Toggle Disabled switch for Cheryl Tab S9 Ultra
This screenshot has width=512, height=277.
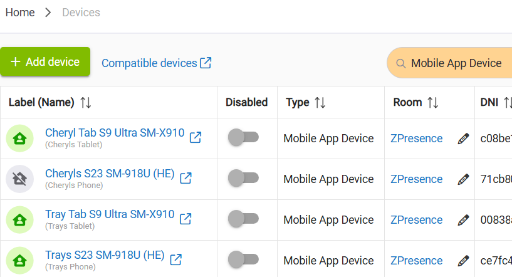(243, 138)
